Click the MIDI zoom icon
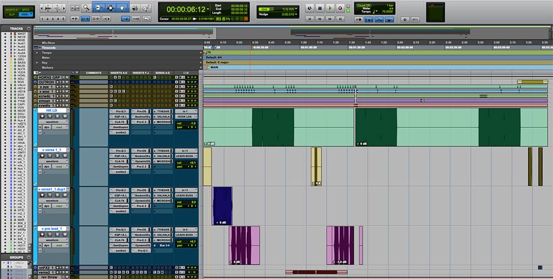 57,8
